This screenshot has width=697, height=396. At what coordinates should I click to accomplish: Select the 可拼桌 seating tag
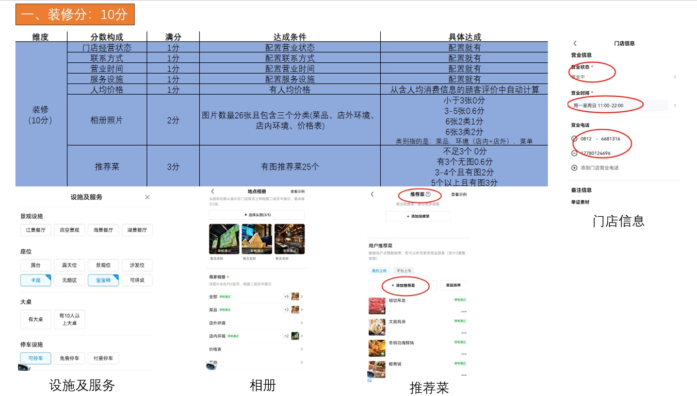point(137,280)
